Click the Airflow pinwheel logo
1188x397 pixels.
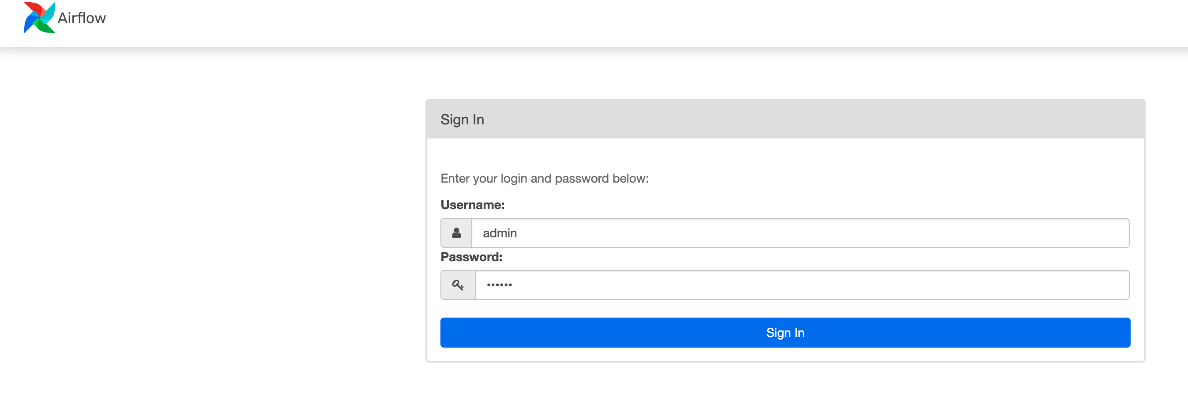[x=40, y=18]
